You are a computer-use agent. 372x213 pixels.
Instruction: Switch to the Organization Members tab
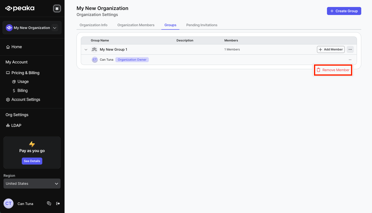point(136,25)
